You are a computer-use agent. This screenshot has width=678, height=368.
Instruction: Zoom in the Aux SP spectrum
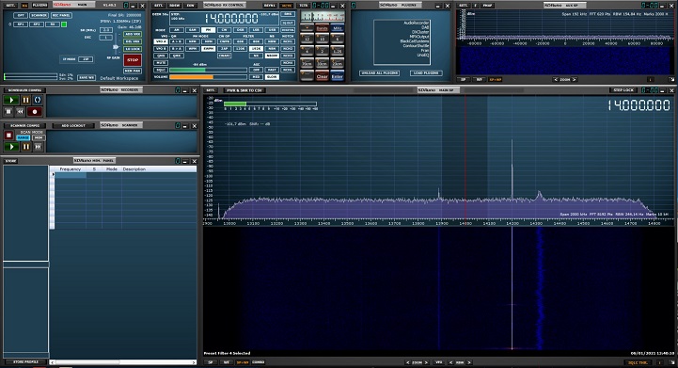coord(575,80)
